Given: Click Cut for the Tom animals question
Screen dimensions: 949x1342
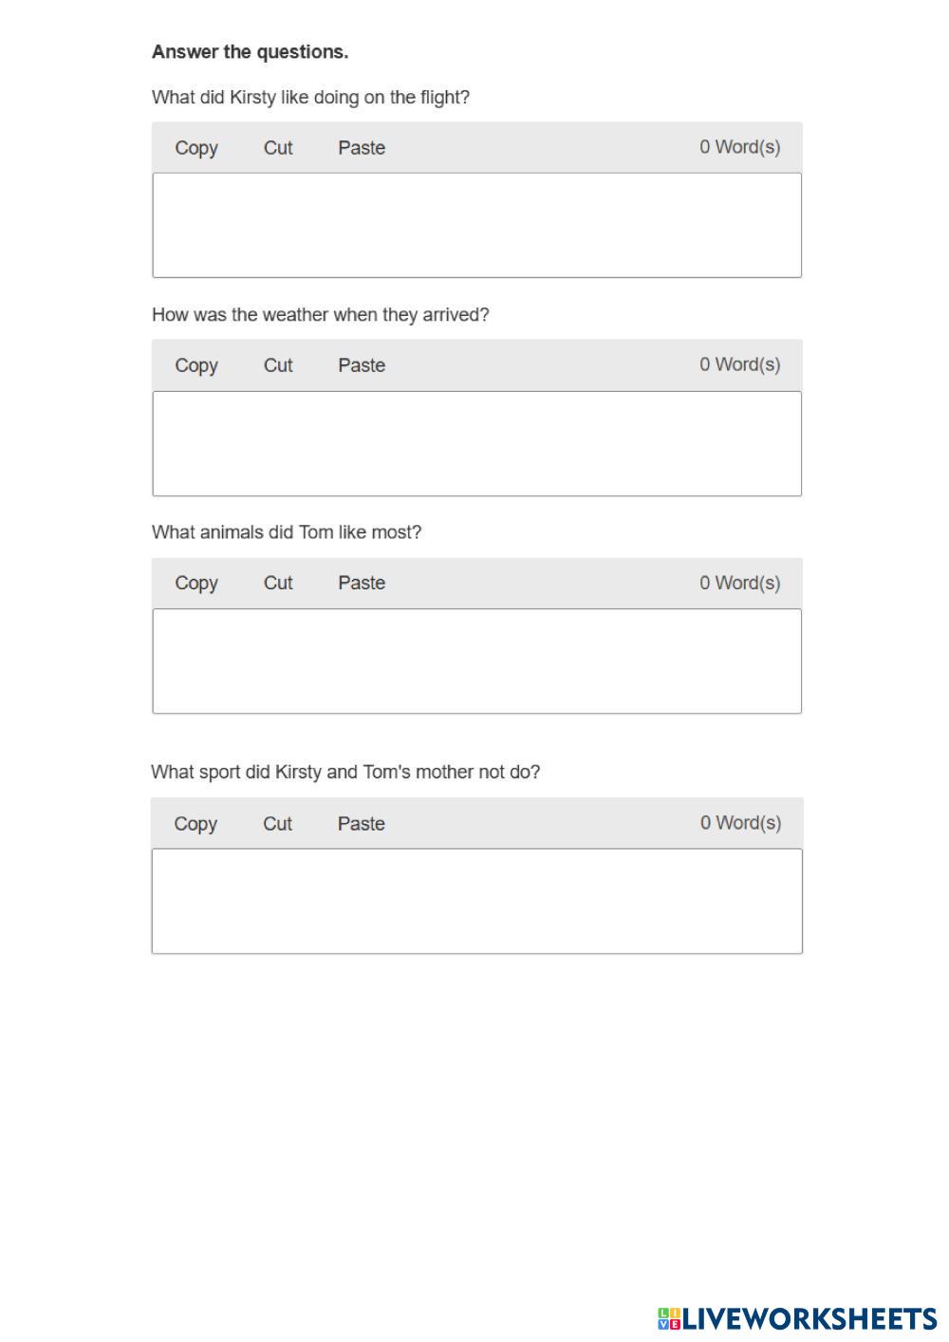Looking at the screenshot, I should coord(278,584).
